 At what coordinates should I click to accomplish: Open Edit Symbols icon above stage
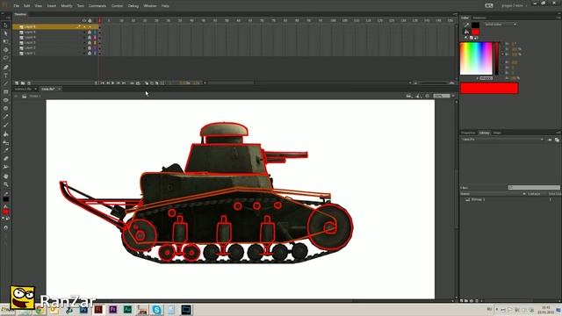pos(418,96)
